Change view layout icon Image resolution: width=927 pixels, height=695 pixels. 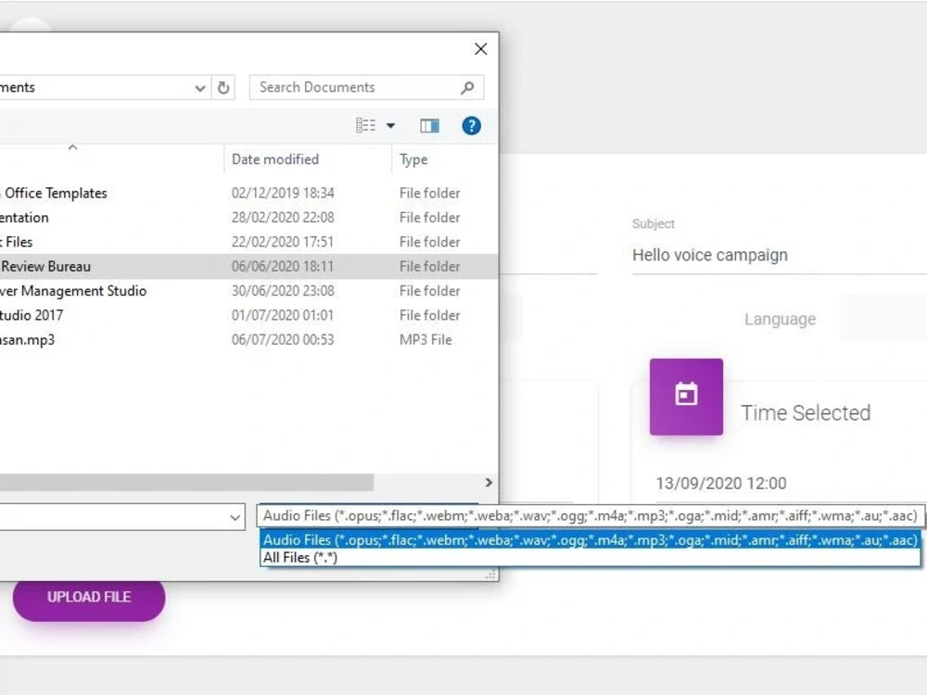pyautogui.click(x=365, y=125)
